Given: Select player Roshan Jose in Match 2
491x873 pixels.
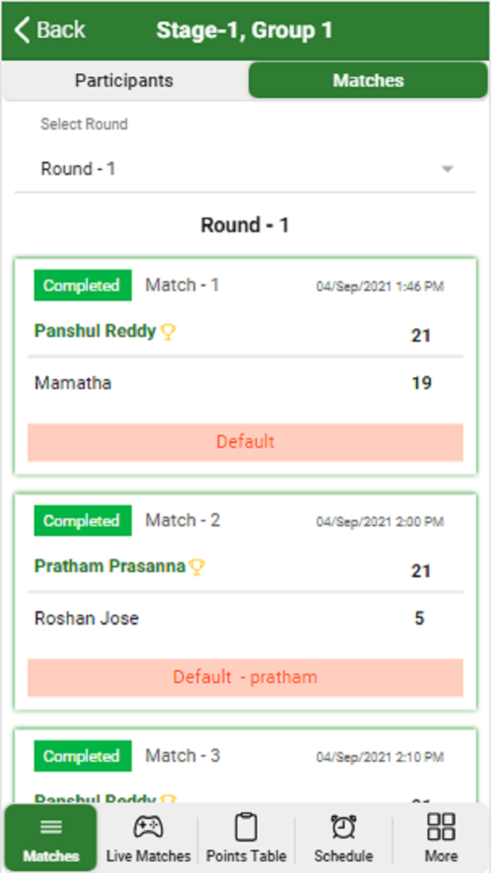Looking at the screenshot, I should (x=87, y=618).
